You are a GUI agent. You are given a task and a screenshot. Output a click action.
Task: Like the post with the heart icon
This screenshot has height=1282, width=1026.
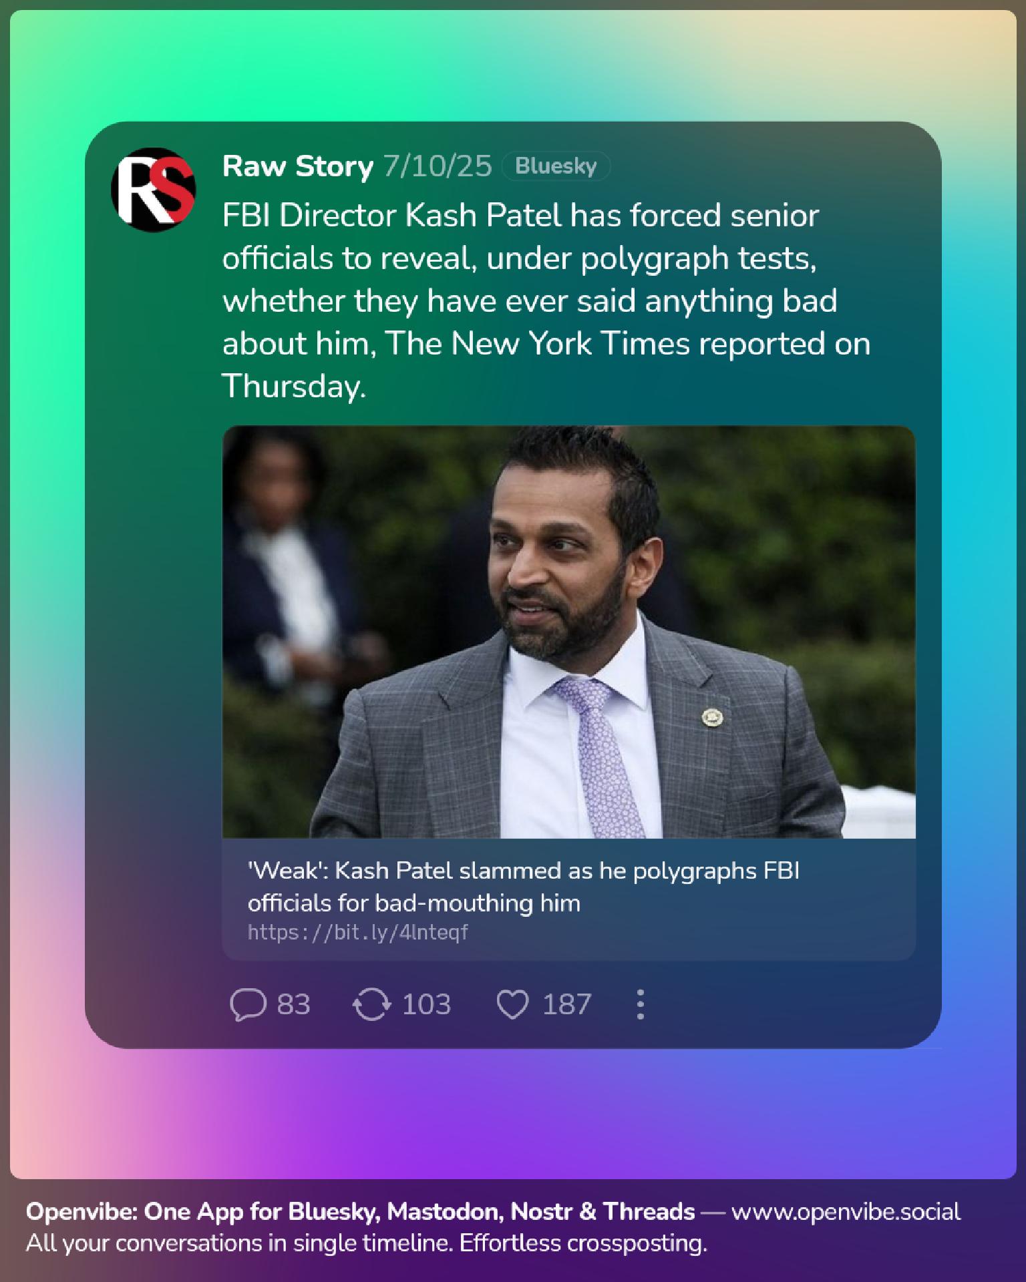(512, 1004)
